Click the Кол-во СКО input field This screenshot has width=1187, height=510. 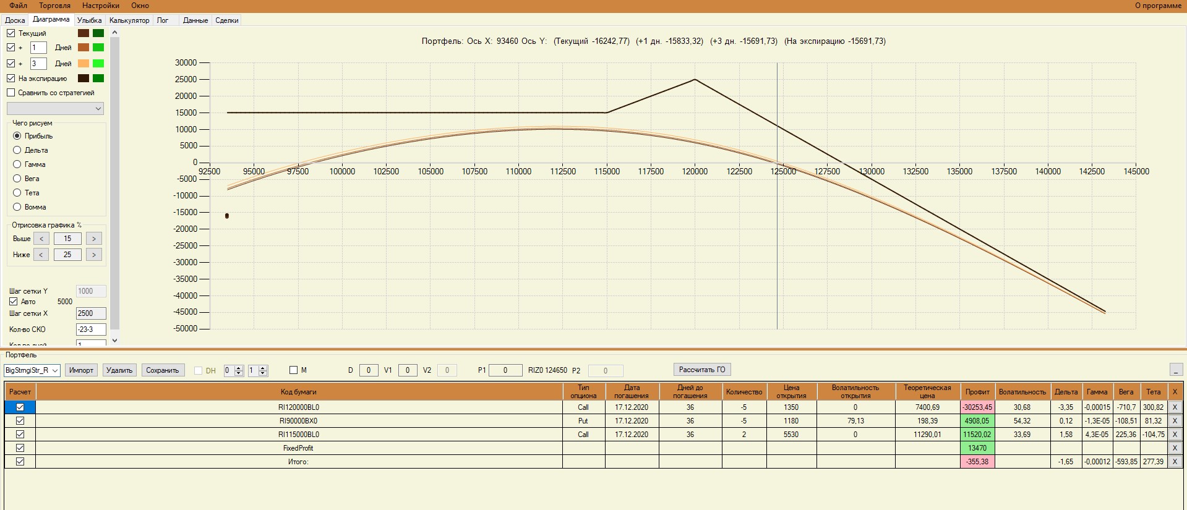coord(91,329)
